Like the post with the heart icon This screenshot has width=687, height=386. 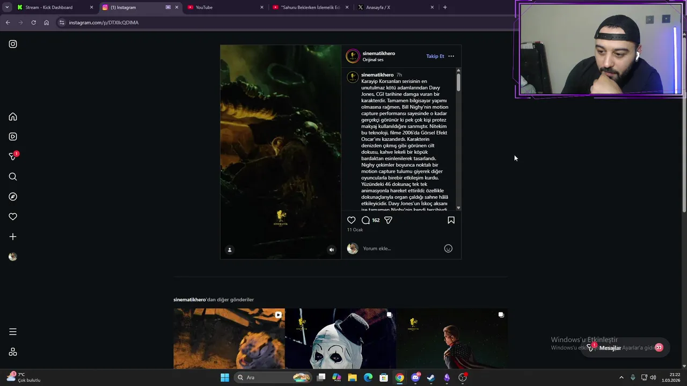tap(351, 220)
